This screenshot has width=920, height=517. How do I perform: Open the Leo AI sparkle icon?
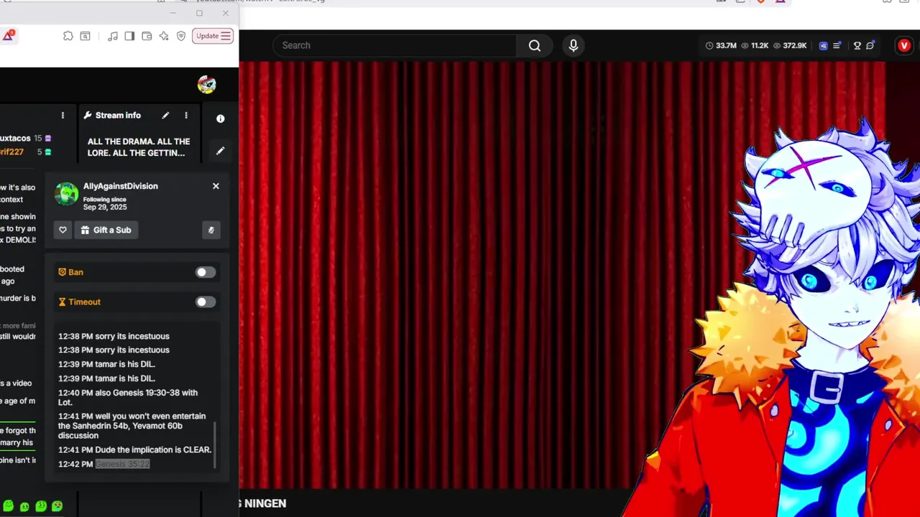(x=164, y=36)
